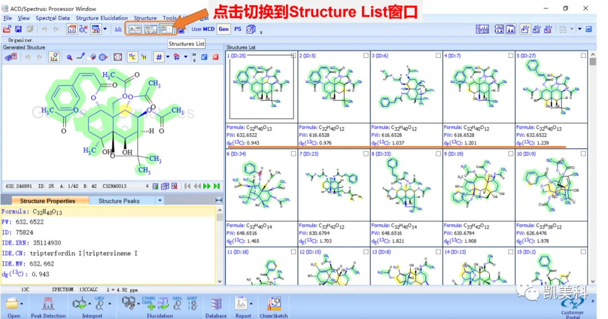Open the dark dropdown arrow at top right toolbar
The height and width of the screenshot is (319, 608).
[x=580, y=29]
